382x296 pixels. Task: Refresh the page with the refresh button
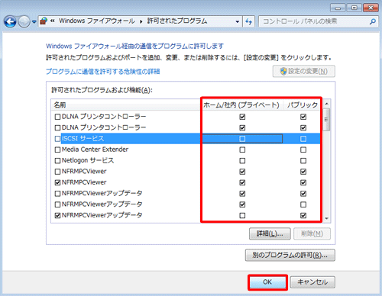pos(248,21)
